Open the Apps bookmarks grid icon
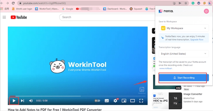The image size is (213, 111). click(x=2, y=9)
